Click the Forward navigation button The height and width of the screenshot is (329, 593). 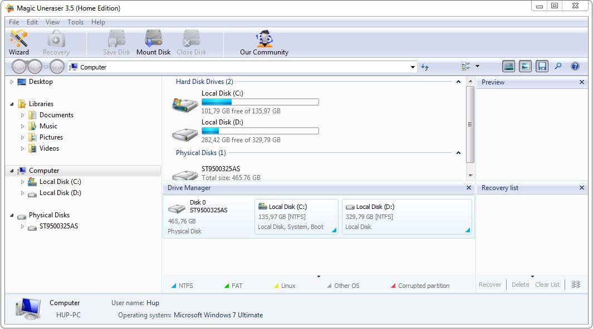(35, 67)
